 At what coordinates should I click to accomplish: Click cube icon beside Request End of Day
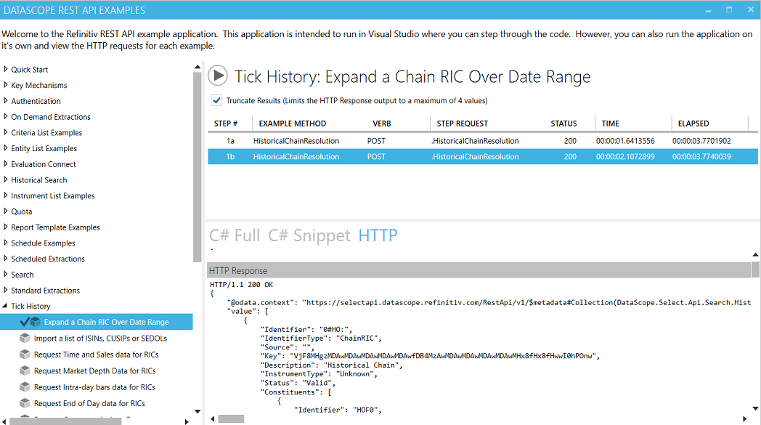pos(25,403)
